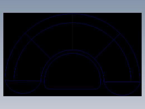Select the flat bottom edge of center D-shape
Viewport: 145px width, 109px height.
coord(72,89)
